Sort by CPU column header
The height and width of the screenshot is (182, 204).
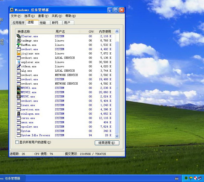click(88, 32)
